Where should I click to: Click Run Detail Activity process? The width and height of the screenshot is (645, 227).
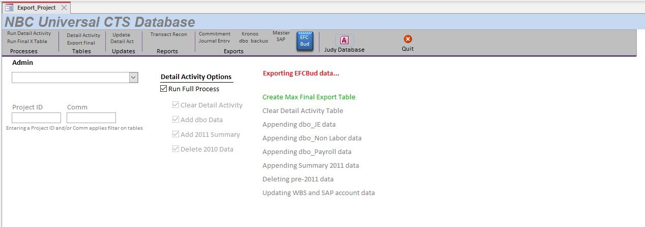pyautogui.click(x=29, y=33)
